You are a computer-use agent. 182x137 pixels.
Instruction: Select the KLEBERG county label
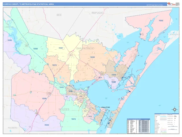tap(13, 128)
